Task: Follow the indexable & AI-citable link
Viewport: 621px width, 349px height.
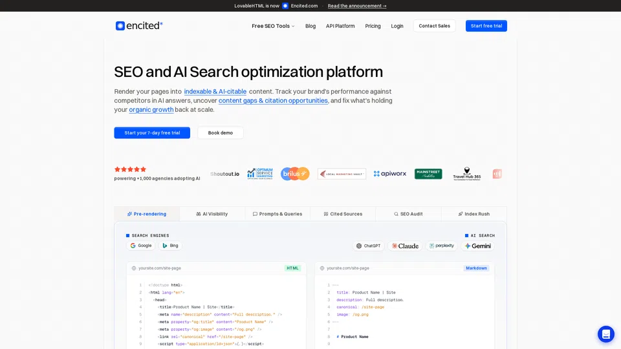Action: coord(215,91)
